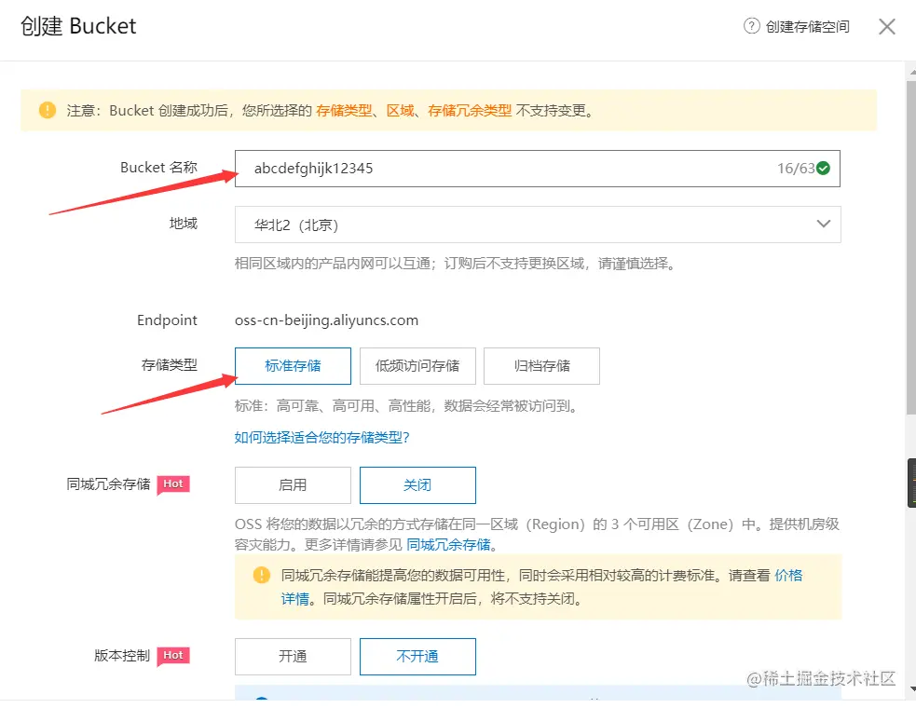Screen dimensions: 916x708
Task: Click the green validation check icon
Action: coord(823,169)
